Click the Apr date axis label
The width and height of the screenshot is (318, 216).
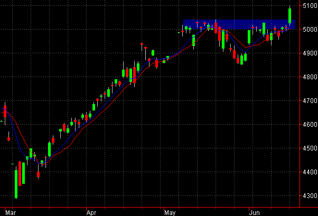coord(91,213)
